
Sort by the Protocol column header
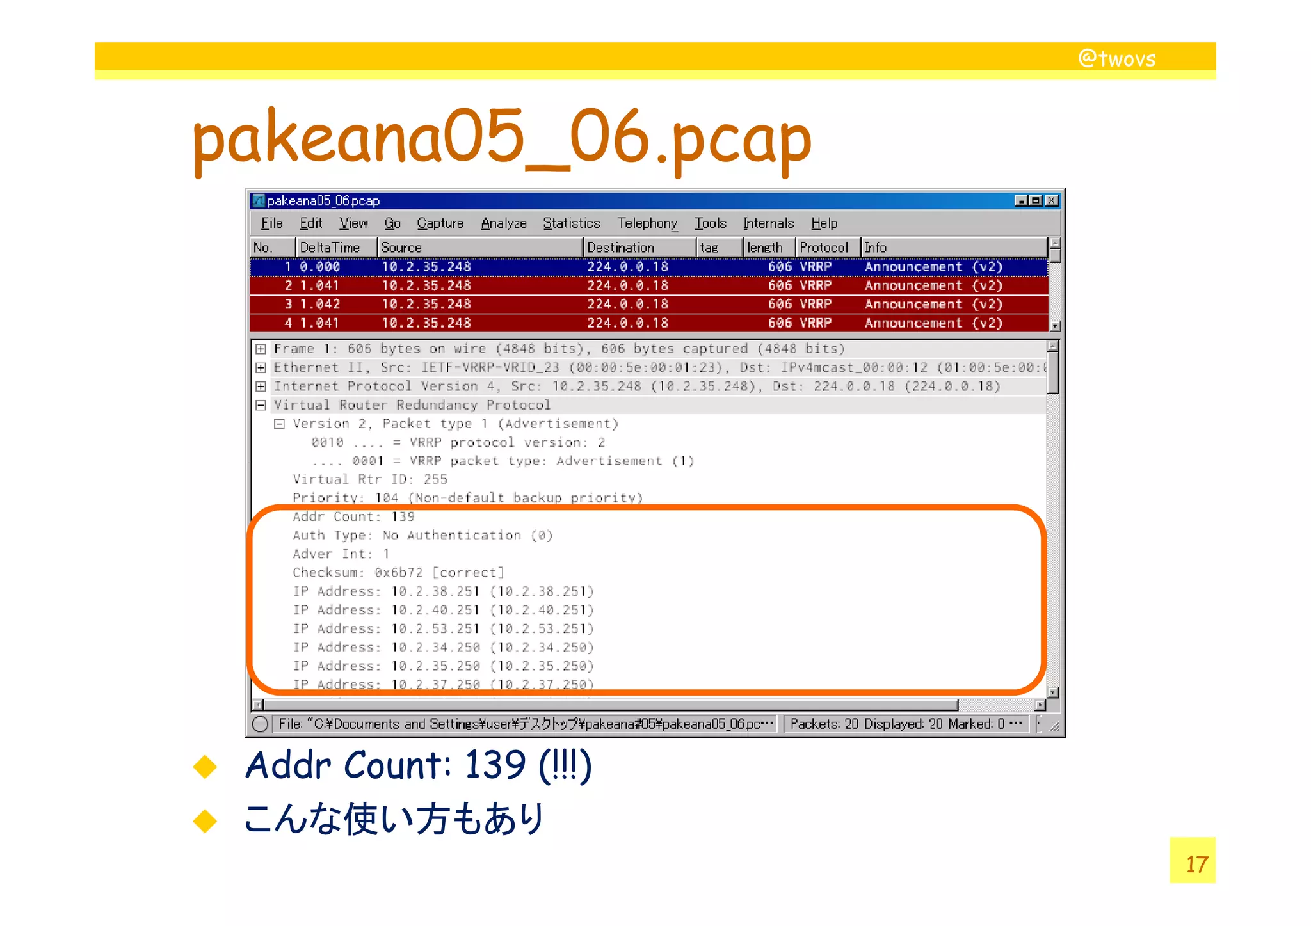pyautogui.click(x=828, y=248)
